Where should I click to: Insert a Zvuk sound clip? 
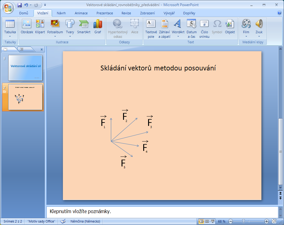[x=259, y=28]
